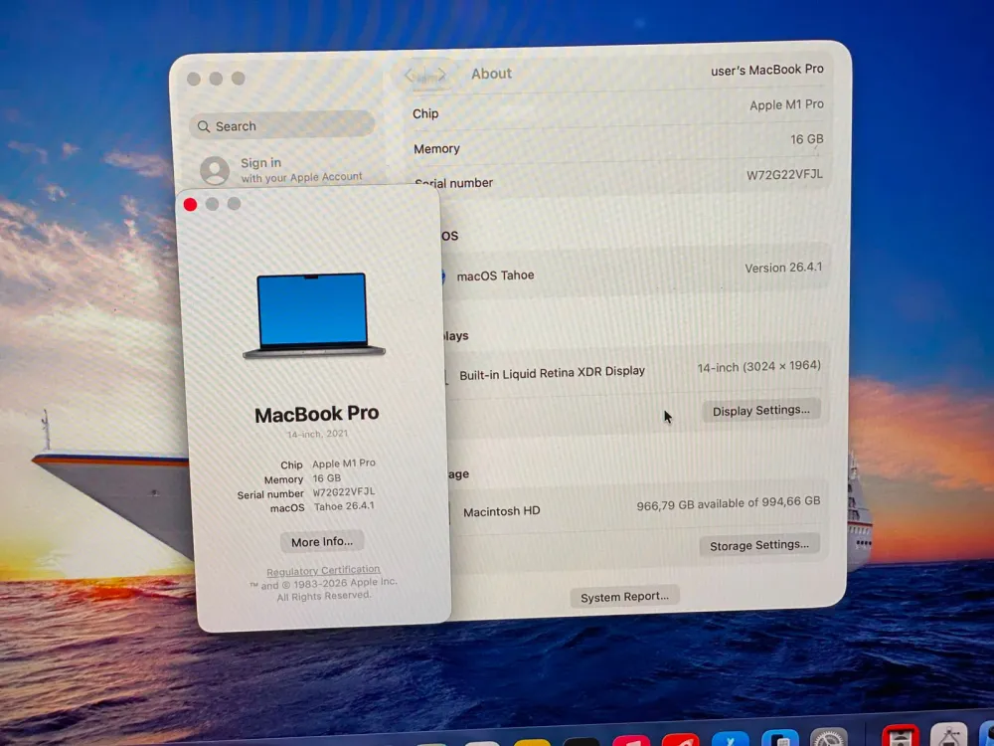This screenshot has height=746, width=994.
Task: Click "14-inch, 2021" subtitle in About This Mac
Action: [318, 435]
